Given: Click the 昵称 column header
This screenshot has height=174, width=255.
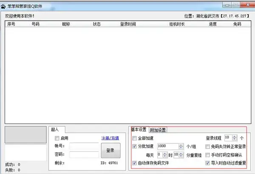Looking at the screenshot, I should [66, 24].
